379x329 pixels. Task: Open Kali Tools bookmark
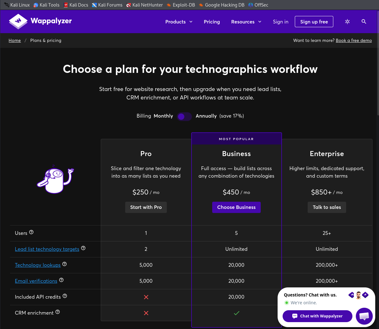coord(46,5)
